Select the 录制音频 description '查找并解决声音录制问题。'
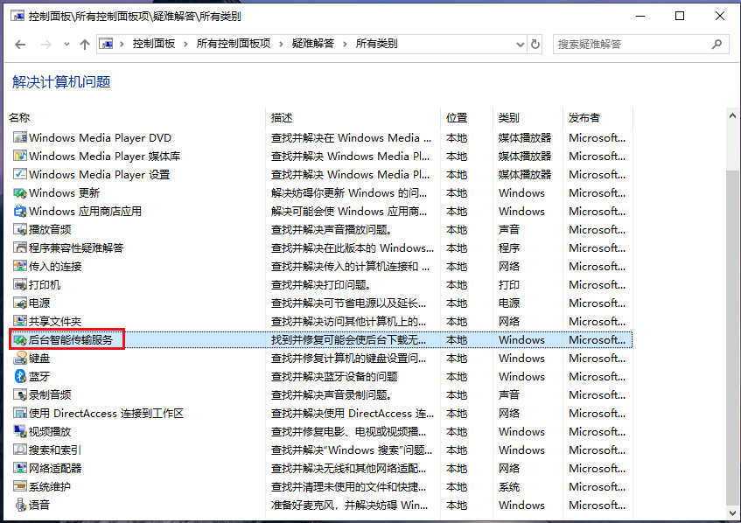741x523 pixels. (x=332, y=395)
